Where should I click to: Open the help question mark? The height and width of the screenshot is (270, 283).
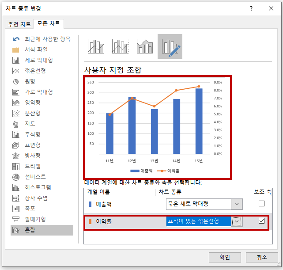click(251, 8)
